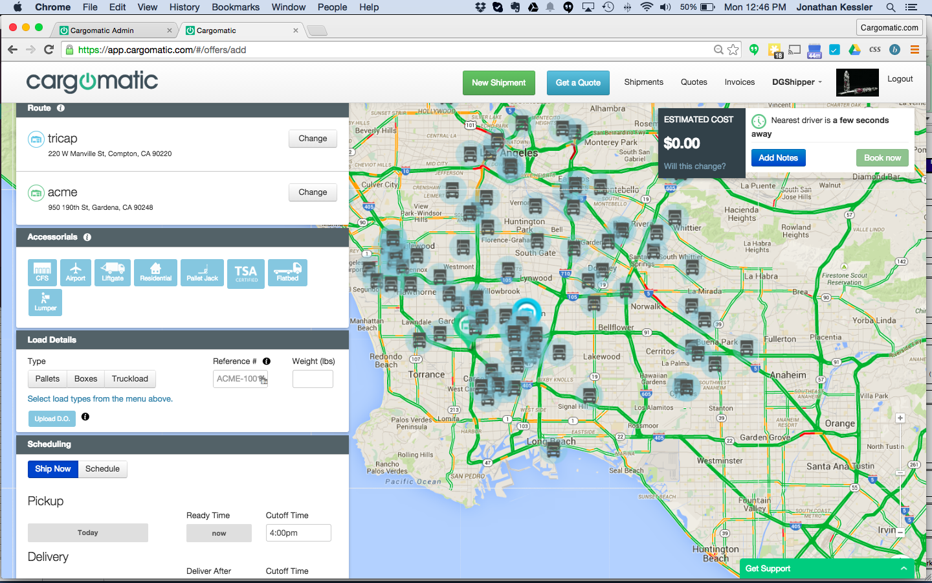932x583 pixels.
Task: Select the TSA Certified accessorial
Action: click(x=246, y=273)
